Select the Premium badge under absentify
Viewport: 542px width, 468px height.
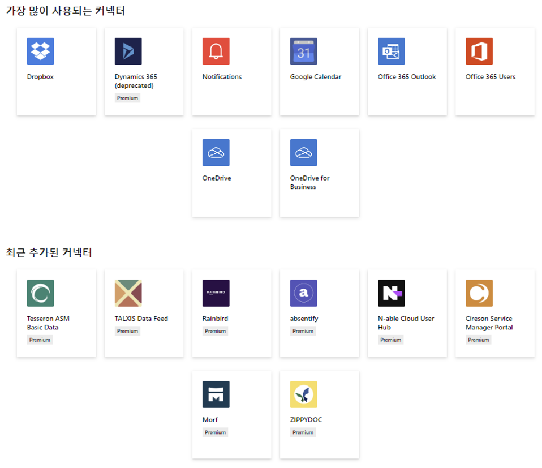pyautogui.click(x=303, y=331)
